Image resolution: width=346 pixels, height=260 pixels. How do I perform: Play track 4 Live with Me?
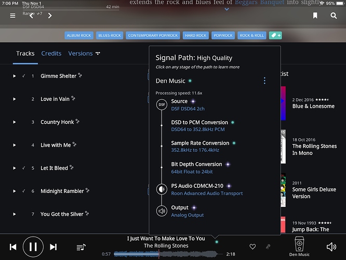tap(15, 145)
